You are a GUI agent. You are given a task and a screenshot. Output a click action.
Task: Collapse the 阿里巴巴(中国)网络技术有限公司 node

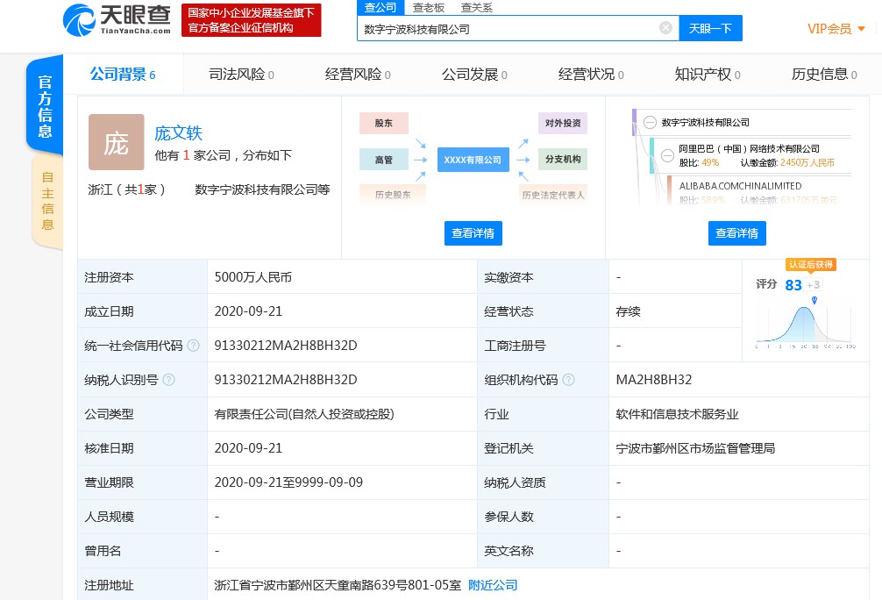[x=667, y=155]
